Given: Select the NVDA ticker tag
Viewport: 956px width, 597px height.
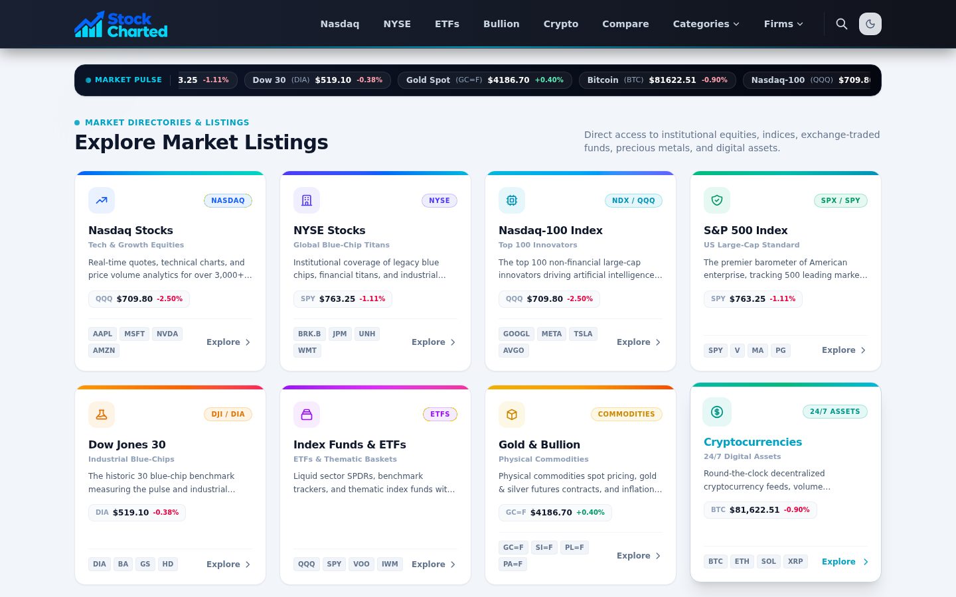Looking at the screenshot, I should tap(167, 334).
